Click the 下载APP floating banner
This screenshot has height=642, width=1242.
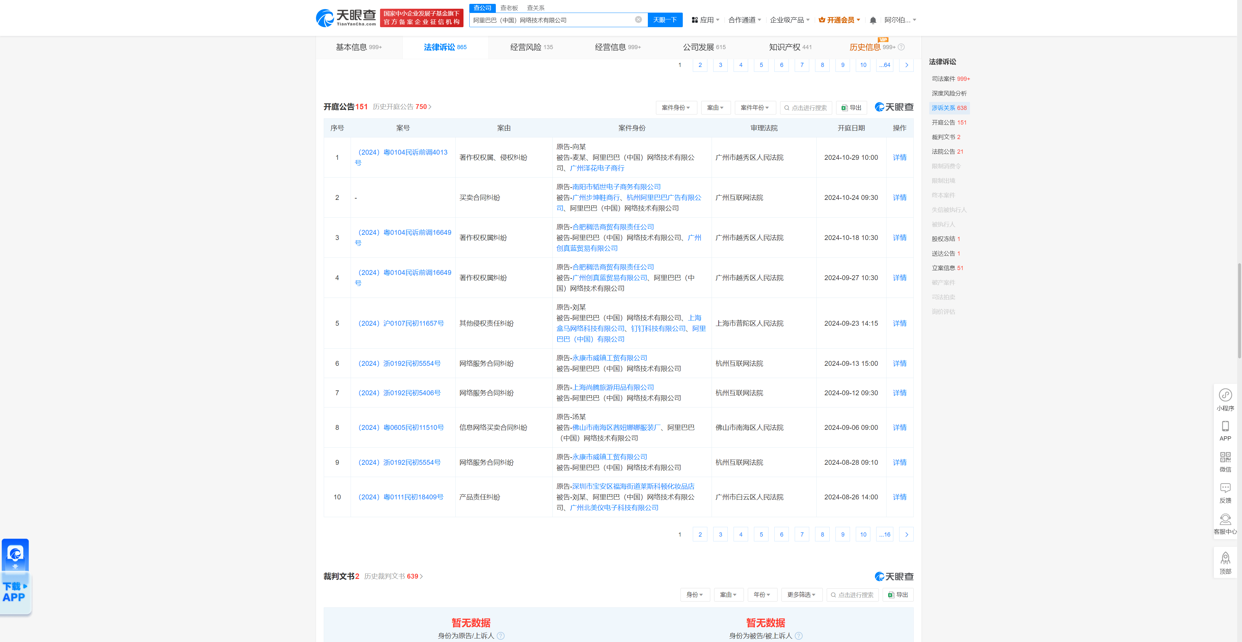click(x=16, y=576)
